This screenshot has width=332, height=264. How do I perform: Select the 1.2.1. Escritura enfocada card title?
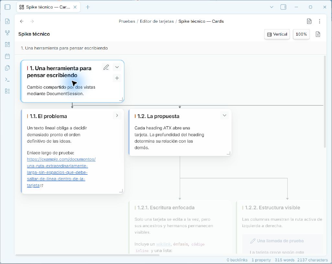tap(166, 207)
